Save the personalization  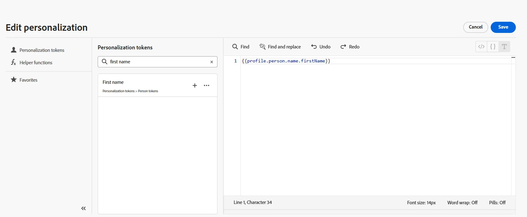(503, 27)
